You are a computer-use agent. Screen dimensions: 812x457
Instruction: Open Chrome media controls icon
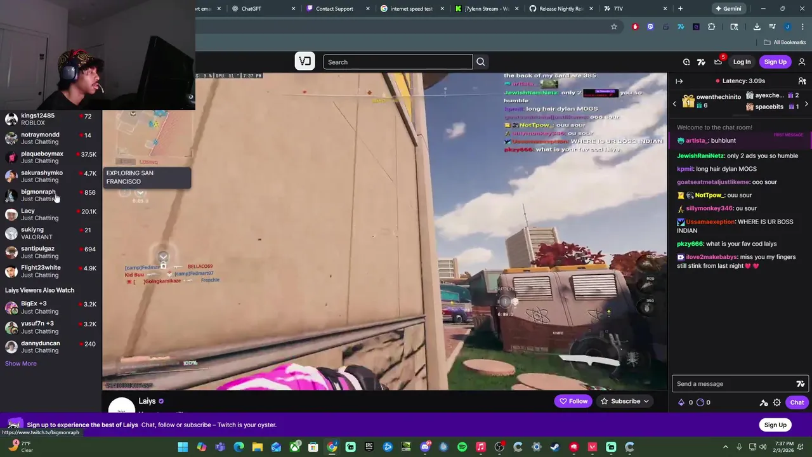pos(772,27)
